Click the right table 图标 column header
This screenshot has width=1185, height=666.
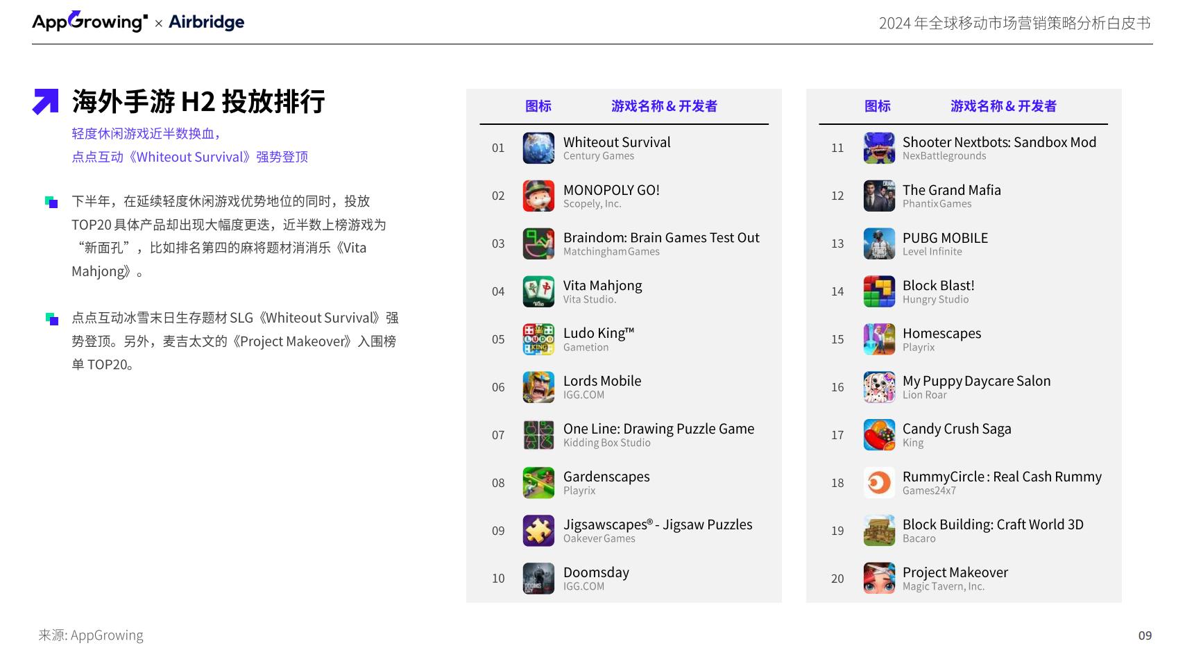[x=878, y=106]
